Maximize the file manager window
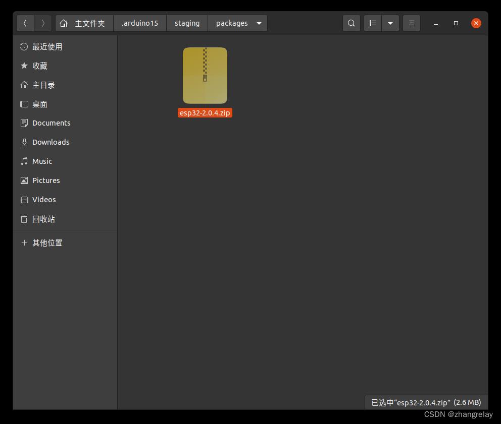 (x=456, y=23)
